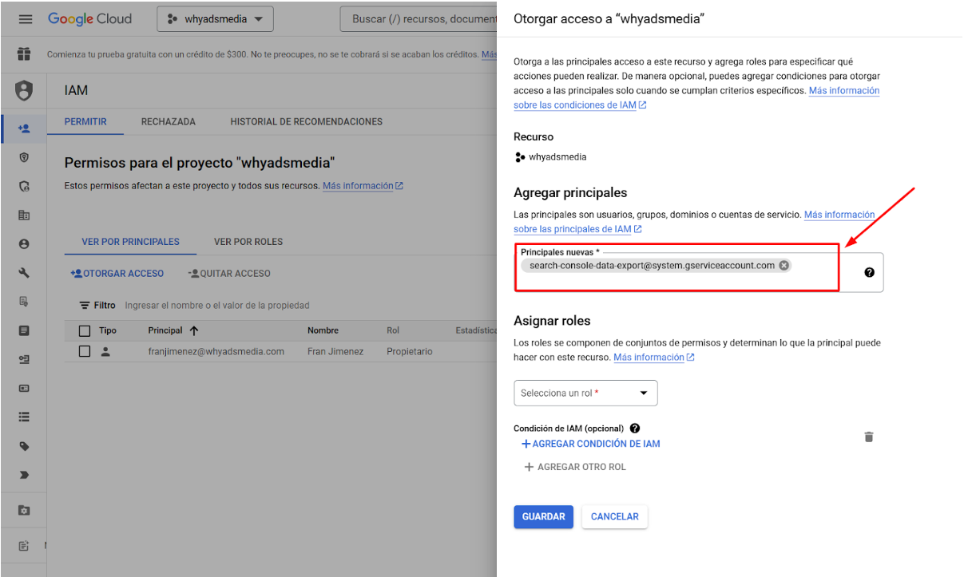Remove the search-console-data-export principal chip
The image size is (964, 577).
click(x=783, y=266)
